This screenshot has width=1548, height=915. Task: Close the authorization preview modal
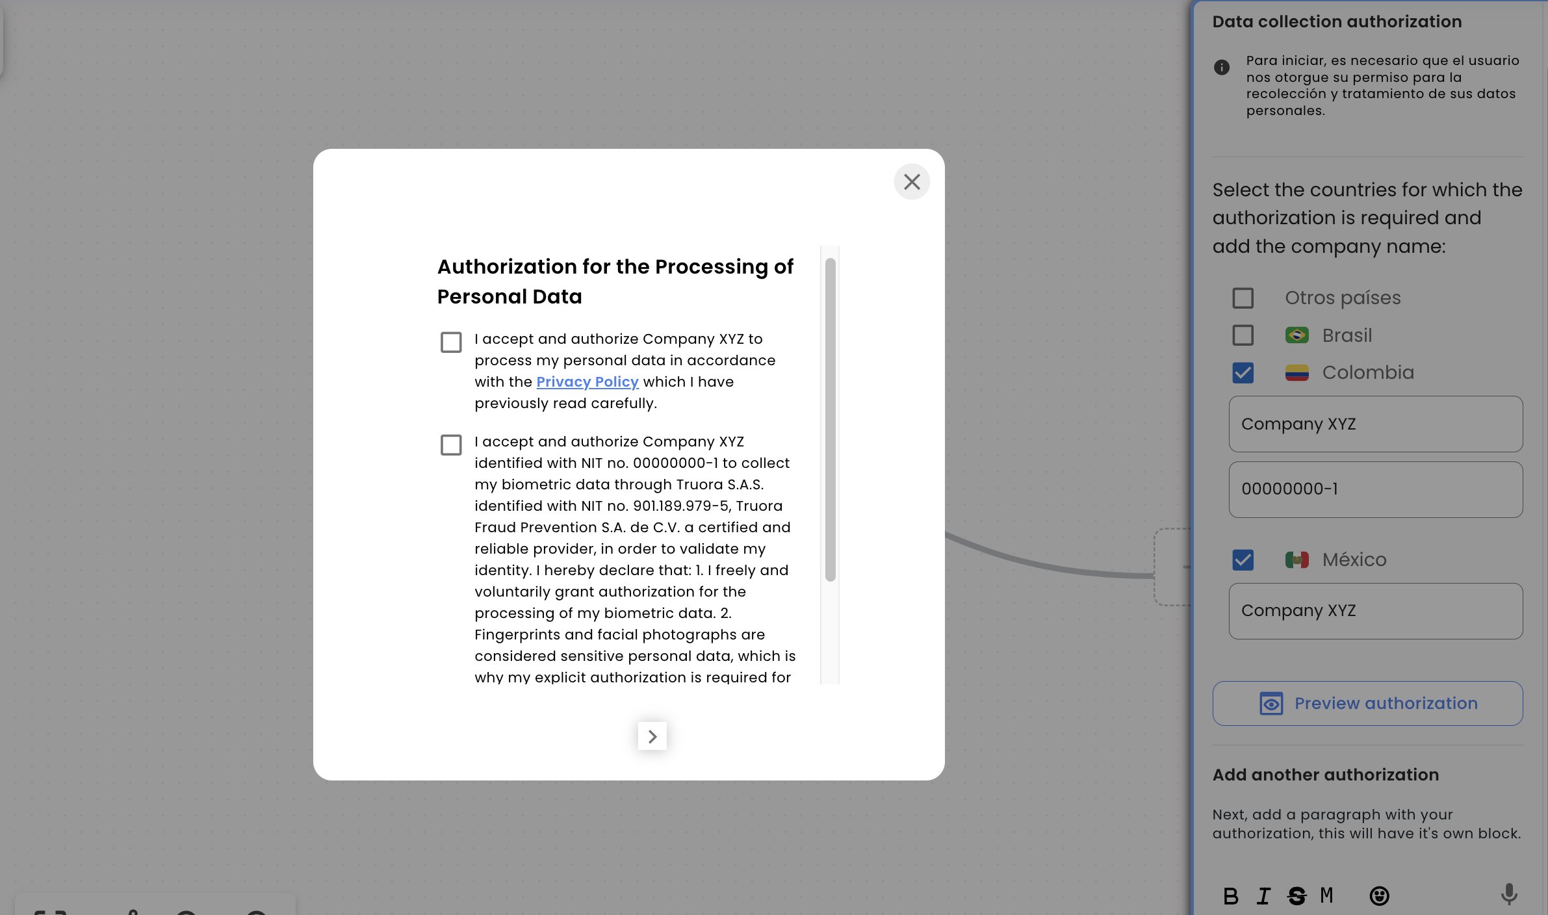tap(912, 182)
